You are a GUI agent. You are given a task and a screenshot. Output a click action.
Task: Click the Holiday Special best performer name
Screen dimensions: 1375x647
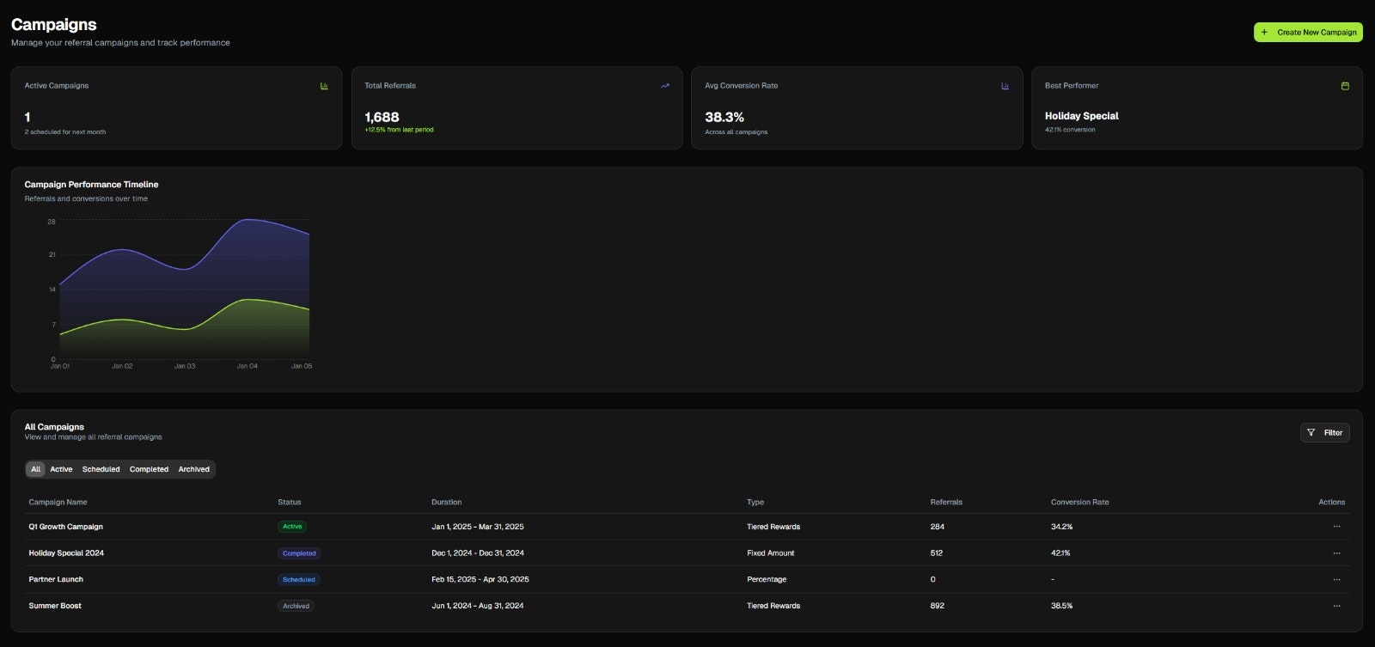[x=1082, y=116]
